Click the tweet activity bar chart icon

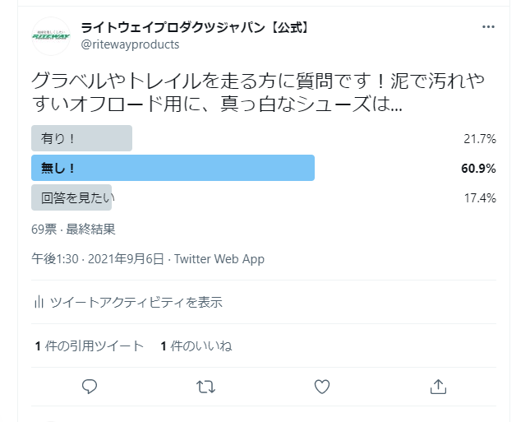tap(39, 302)
